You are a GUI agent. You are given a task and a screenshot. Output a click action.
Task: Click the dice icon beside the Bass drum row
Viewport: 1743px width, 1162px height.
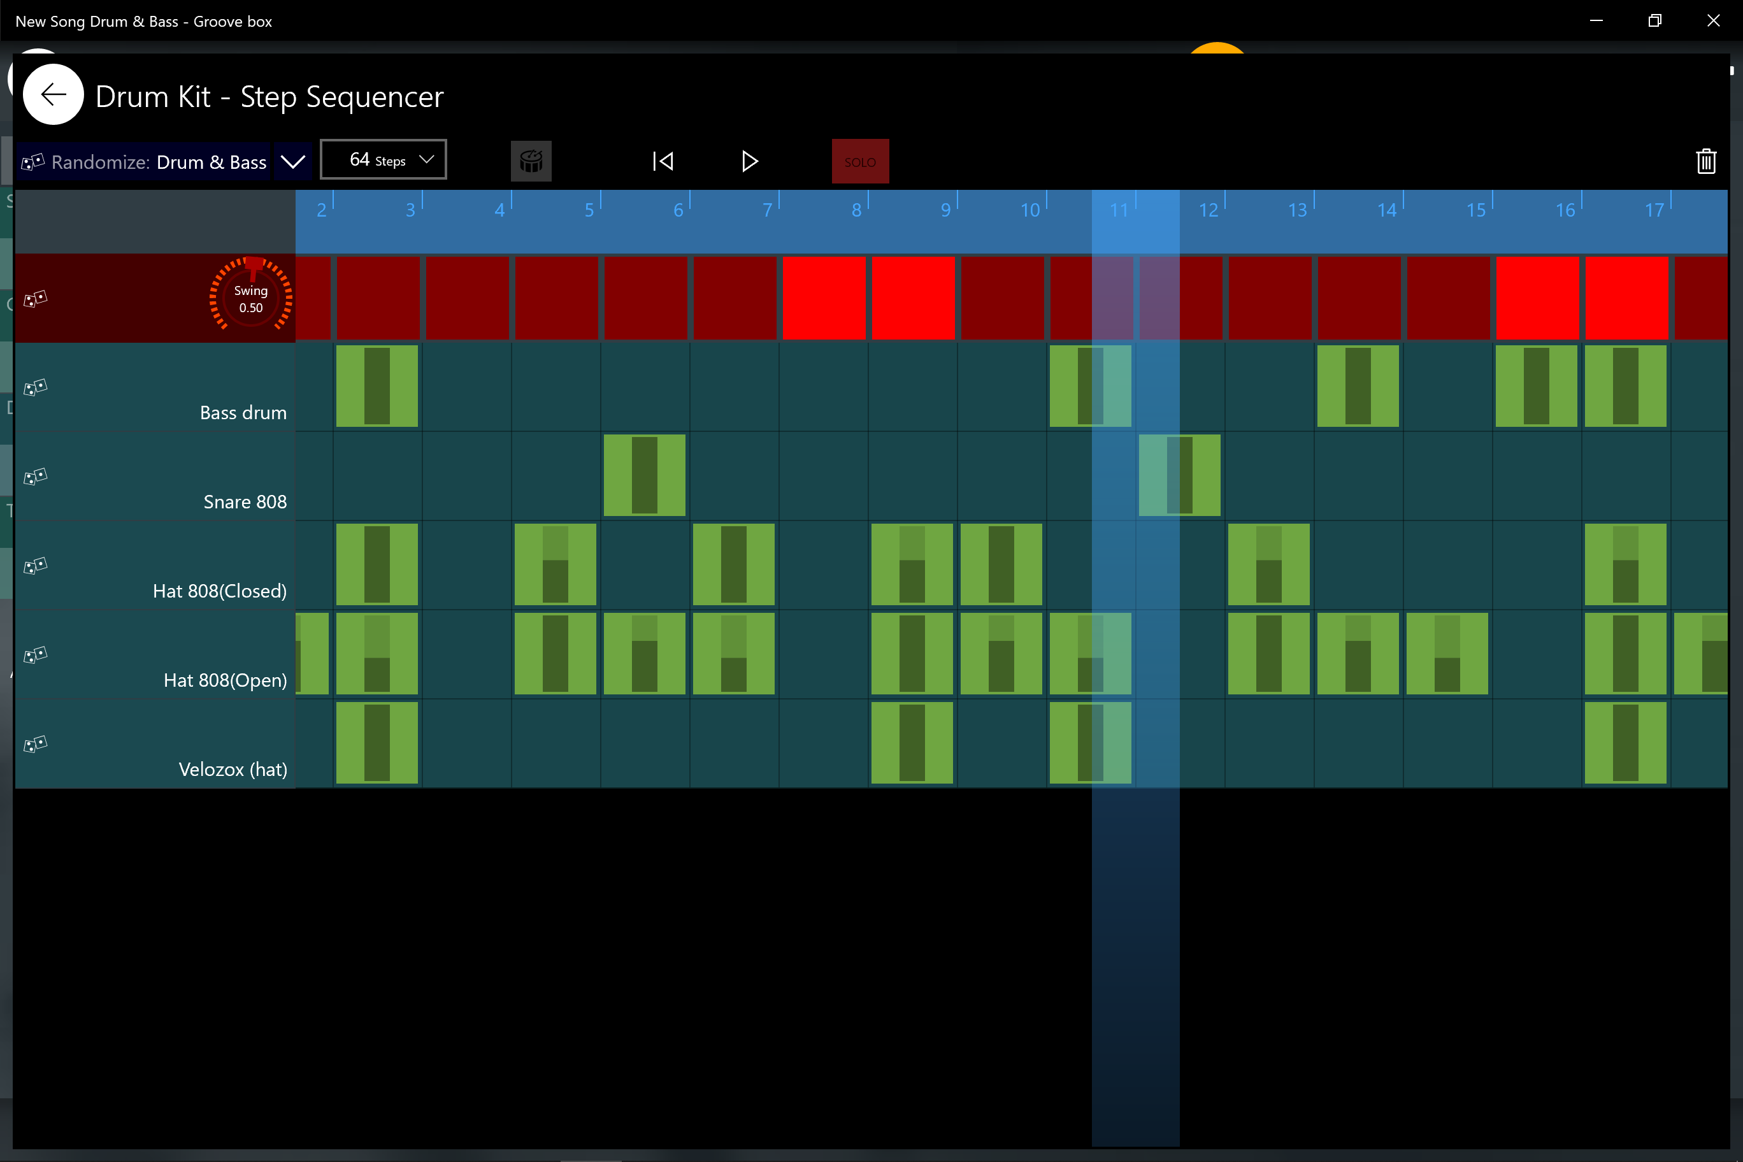tap(35, 387)
